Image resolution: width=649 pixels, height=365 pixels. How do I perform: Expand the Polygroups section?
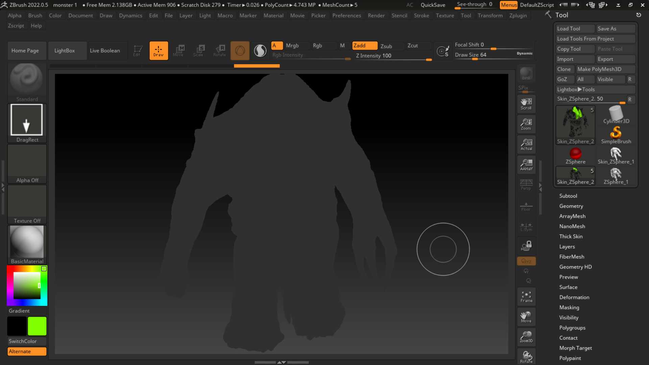click(x=572, y=328)
